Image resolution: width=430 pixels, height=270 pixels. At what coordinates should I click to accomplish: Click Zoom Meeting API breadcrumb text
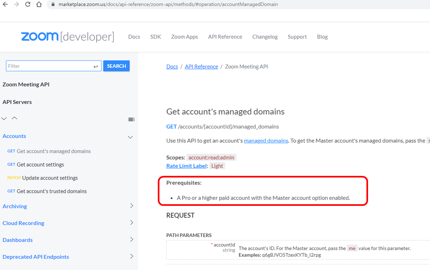[246, 66]
